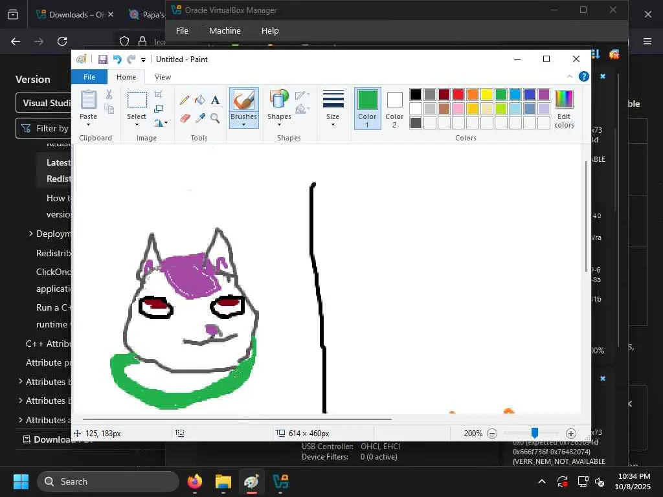This screenshot has height=497, width=663.
Task: Click the Edit colors rainbow icon
Action: coord(564,100)
